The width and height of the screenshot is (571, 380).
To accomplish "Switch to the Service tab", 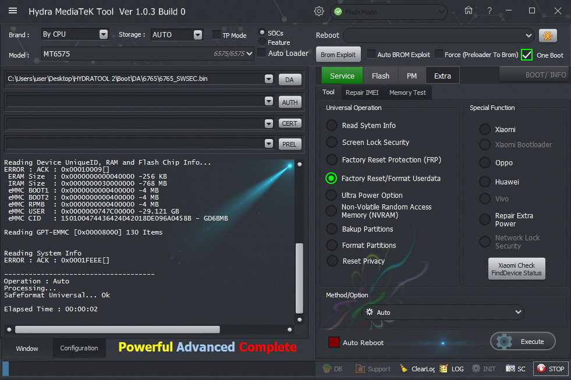I will pyautogui.click(x=342, y=76).
